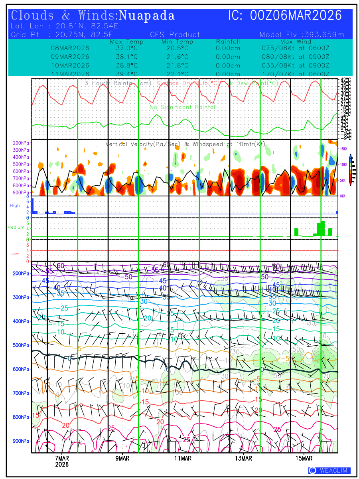Click the 15Kt windspeed axis label

344,148
